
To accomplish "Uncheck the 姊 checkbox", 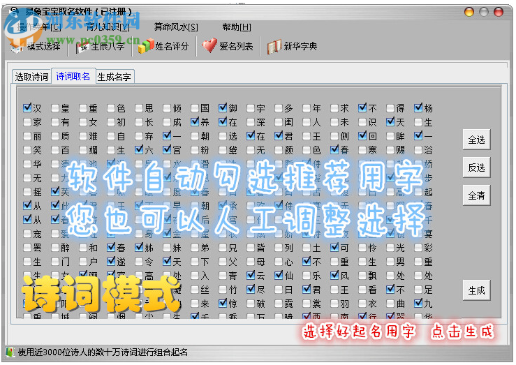I will click(x=139, y=248).
